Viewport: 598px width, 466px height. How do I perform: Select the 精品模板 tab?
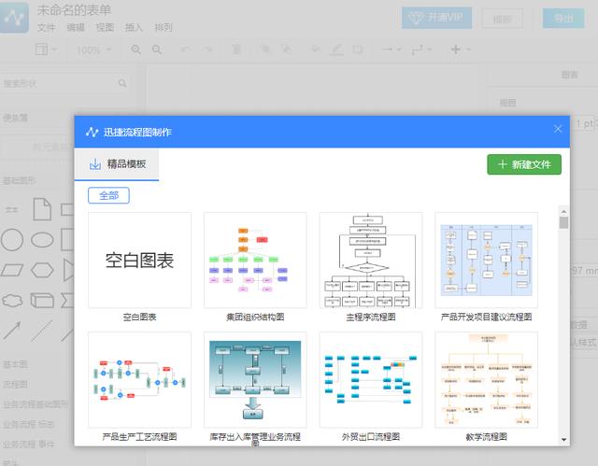[117, 164]
